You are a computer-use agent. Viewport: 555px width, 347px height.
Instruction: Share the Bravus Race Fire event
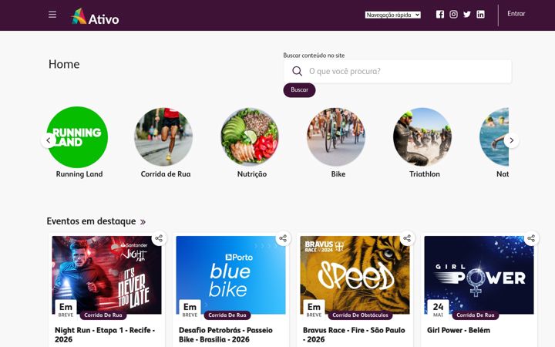pyautogui.click(x=407, y=238)
